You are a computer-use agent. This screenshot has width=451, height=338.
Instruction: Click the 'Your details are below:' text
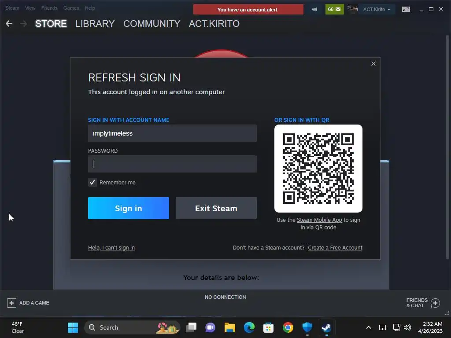[x=221, y=277]
